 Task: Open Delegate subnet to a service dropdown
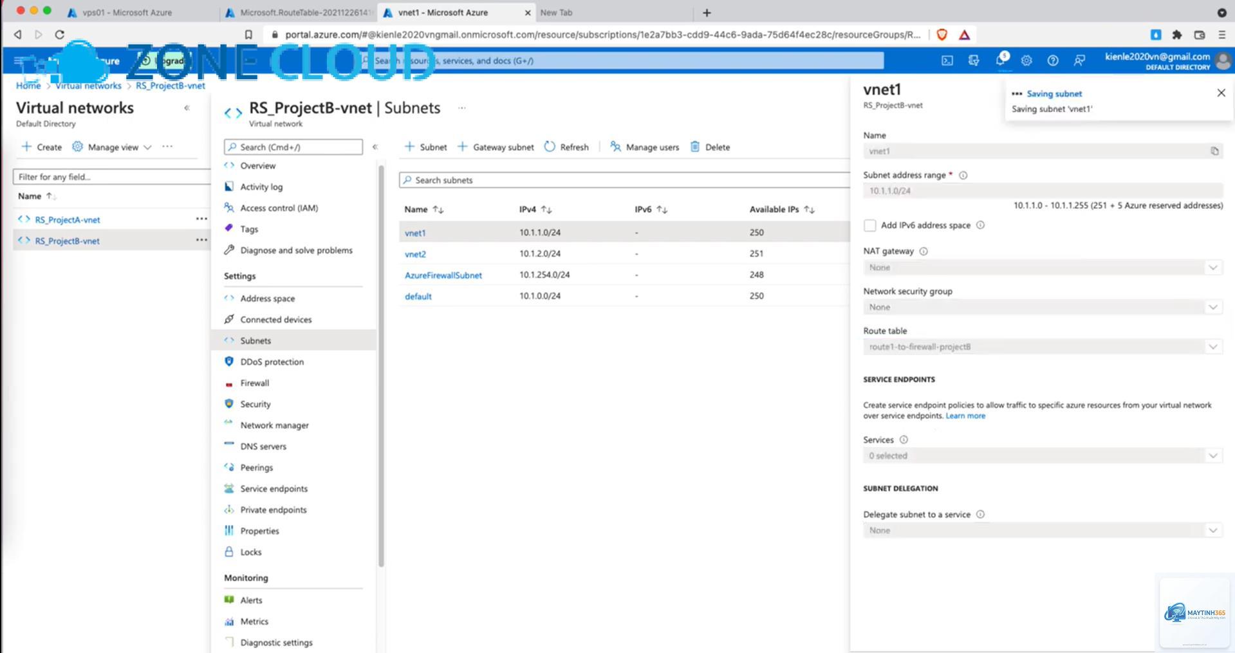[1042, 531]
